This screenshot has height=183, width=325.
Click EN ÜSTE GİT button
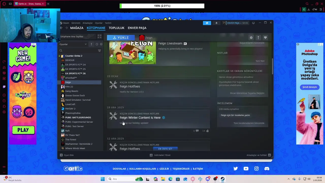coord(165,149)
